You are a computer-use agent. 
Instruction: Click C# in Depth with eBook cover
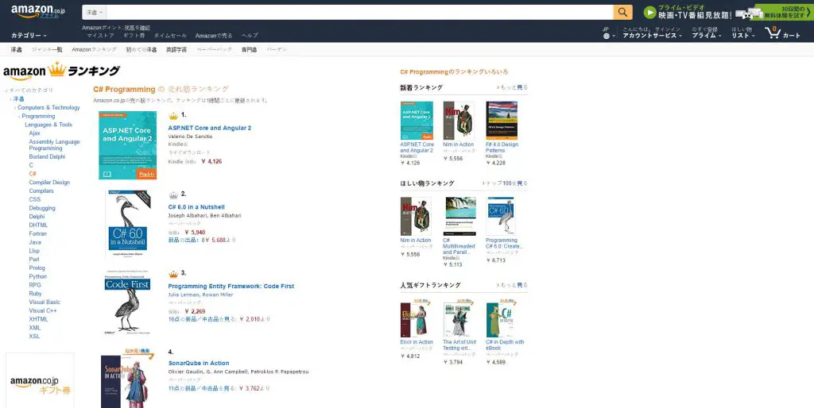502,318
